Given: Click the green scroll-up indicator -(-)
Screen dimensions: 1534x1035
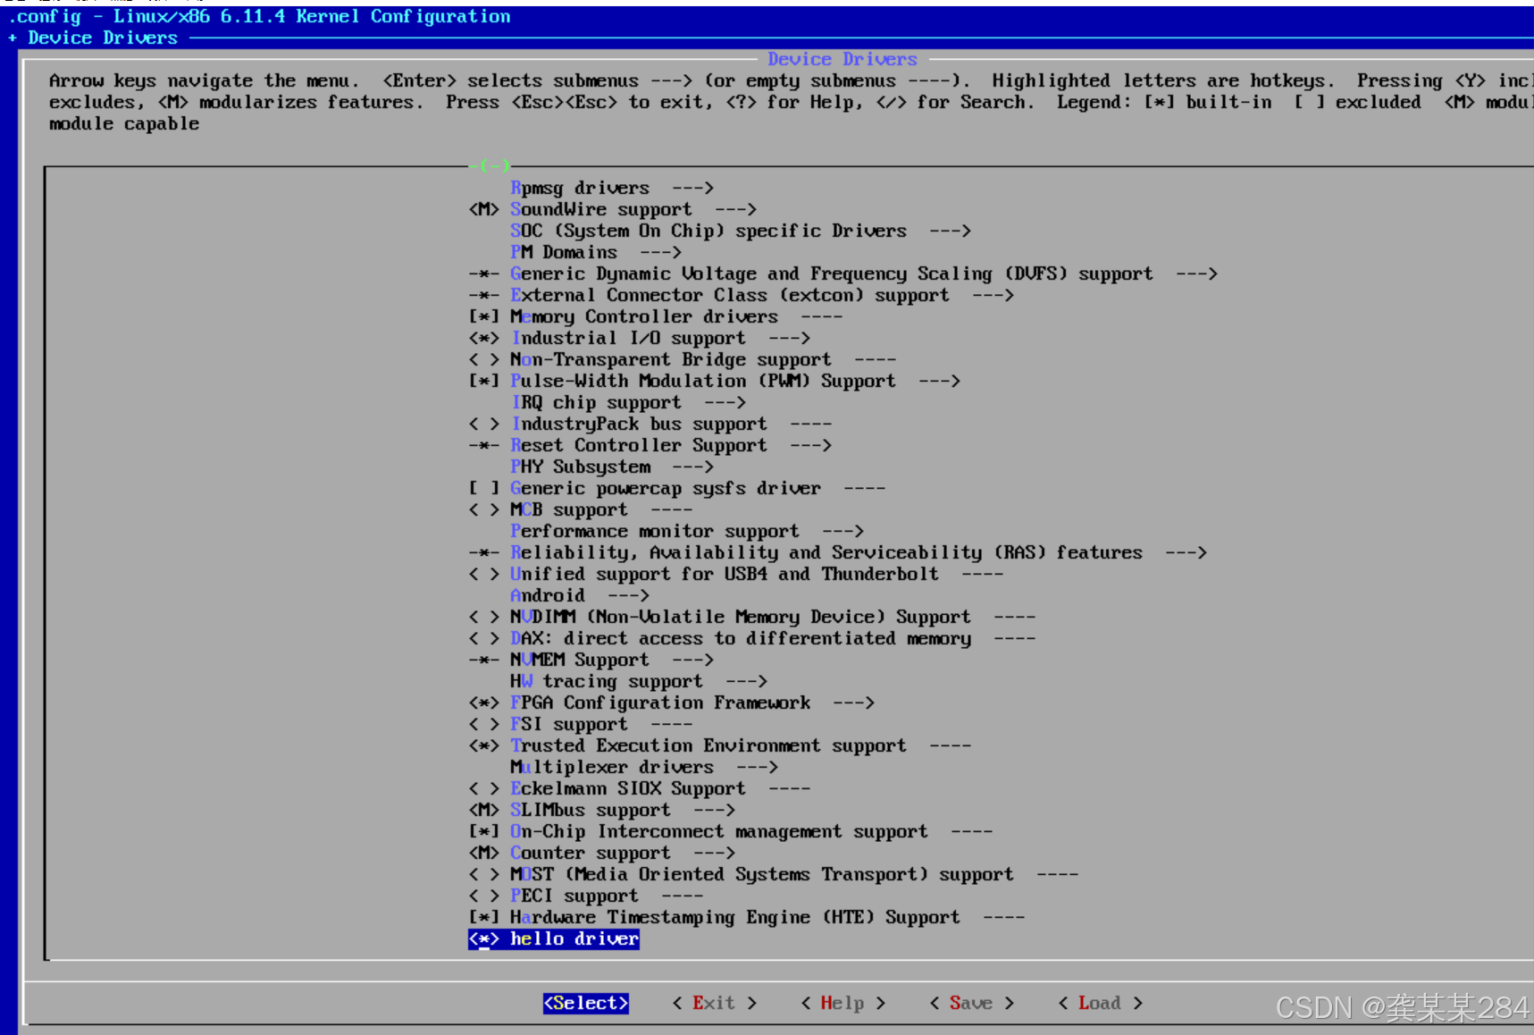Looking at the screenshot, I should click(x=490, y=165).
